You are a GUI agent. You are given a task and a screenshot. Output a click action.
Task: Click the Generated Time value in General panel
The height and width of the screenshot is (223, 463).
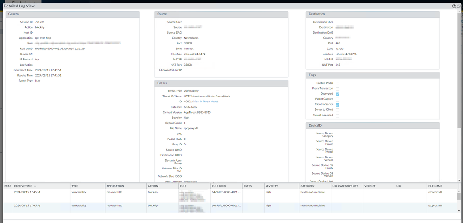48,70
